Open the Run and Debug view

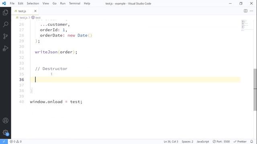[5, 48]
